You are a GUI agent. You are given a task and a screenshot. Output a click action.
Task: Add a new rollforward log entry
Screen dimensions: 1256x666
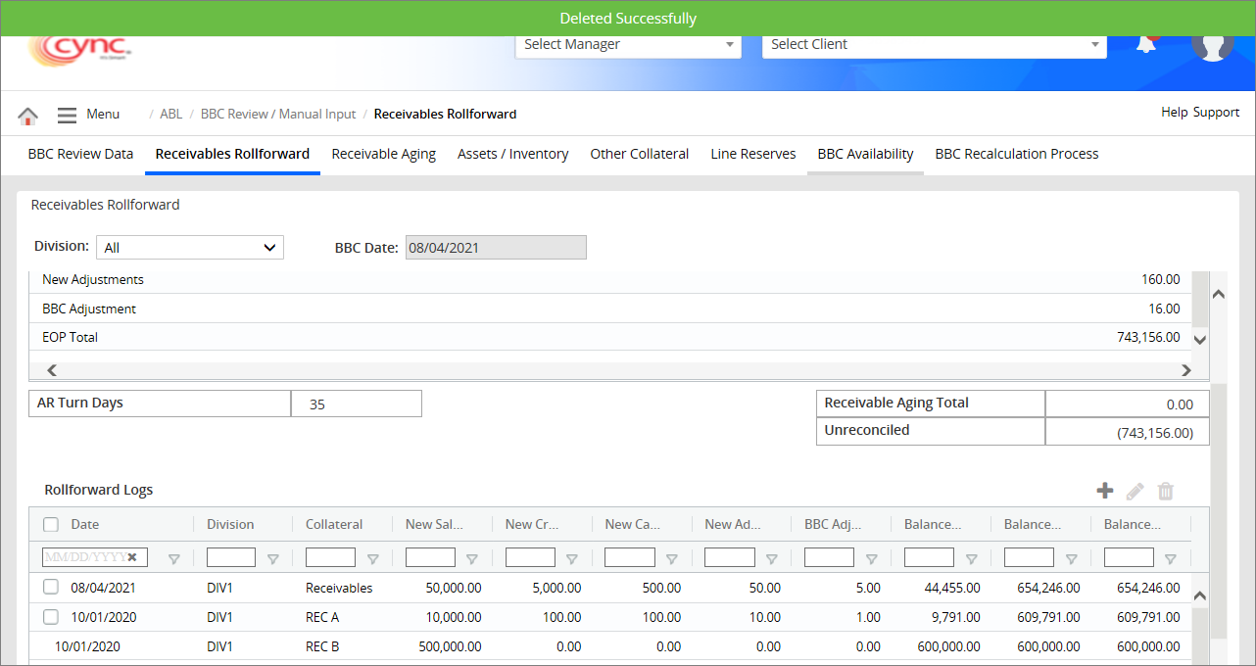(x=1104, y=491)
